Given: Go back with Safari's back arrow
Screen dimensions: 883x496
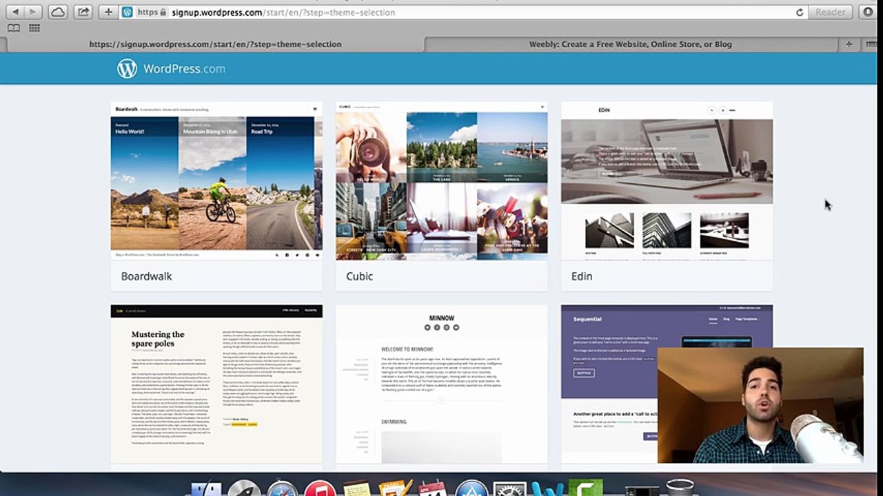Looking at the screenshot, I should tap(15, 12).
